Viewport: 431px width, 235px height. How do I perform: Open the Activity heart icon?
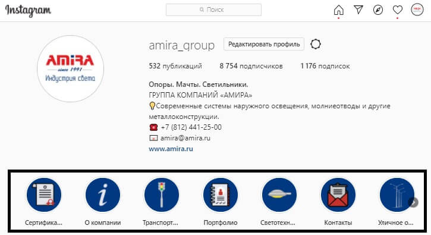point(398,10)
